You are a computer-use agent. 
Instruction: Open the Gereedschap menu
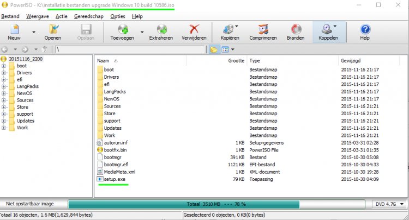tap(89, 17)
